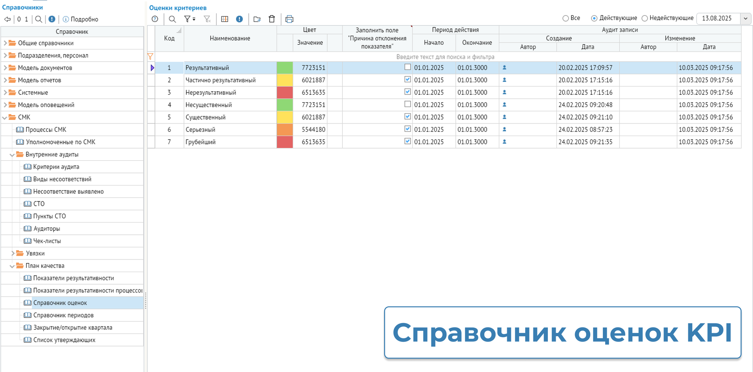
Task: Select Критерии аудита tree item
Action: (56, 167)
